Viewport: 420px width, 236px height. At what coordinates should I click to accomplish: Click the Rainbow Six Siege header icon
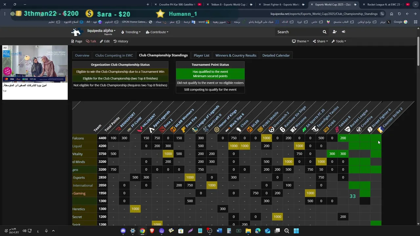(283, 129)
